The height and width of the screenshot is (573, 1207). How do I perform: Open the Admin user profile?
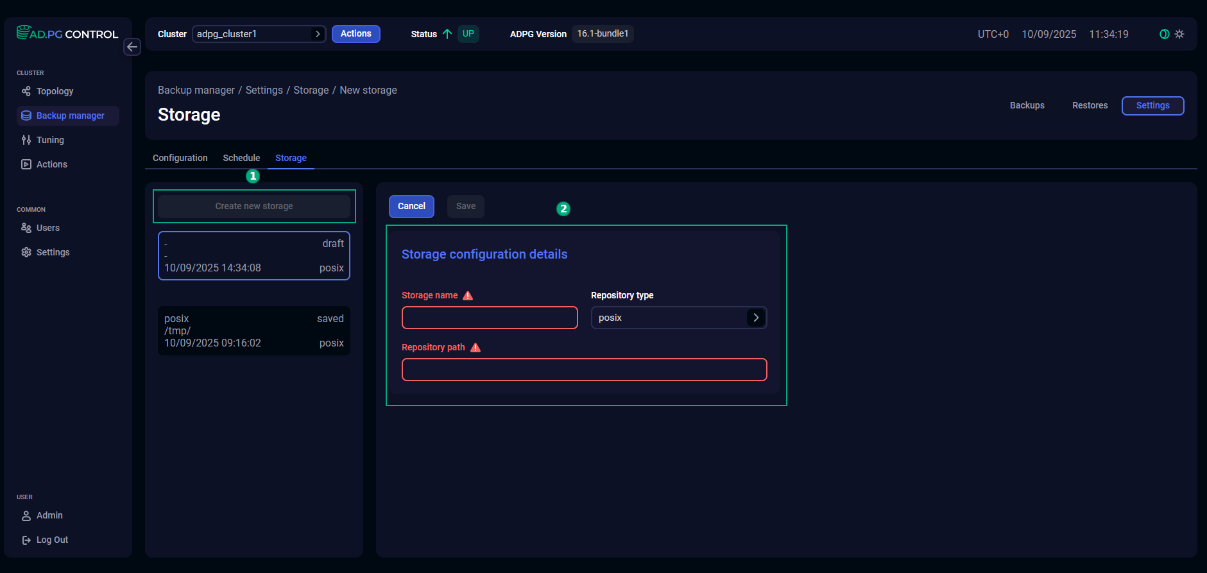coord(49,515)
